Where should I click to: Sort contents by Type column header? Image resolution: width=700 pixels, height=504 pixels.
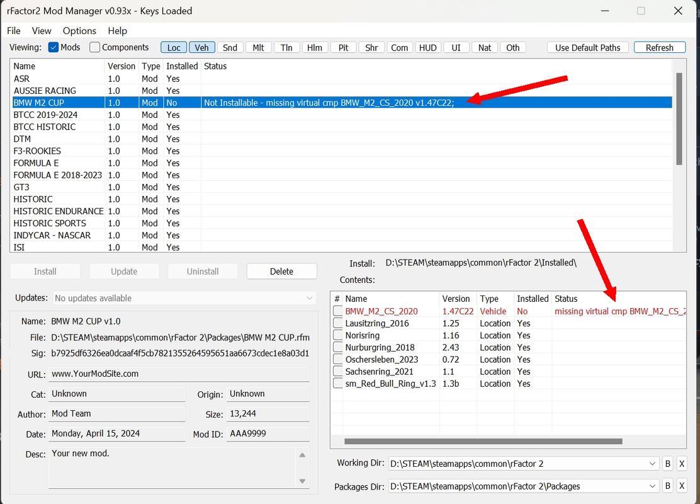pos(495,299)
